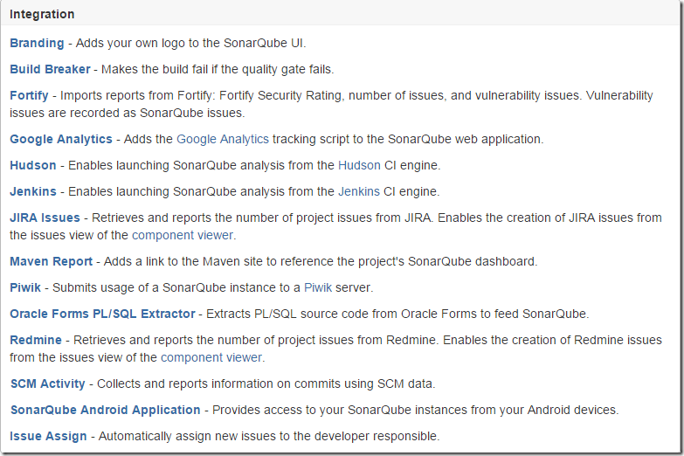The height and width of the screenshot is (456, 684).
Task: Open the Build Breaker plugin link
Action: point(50,69)
